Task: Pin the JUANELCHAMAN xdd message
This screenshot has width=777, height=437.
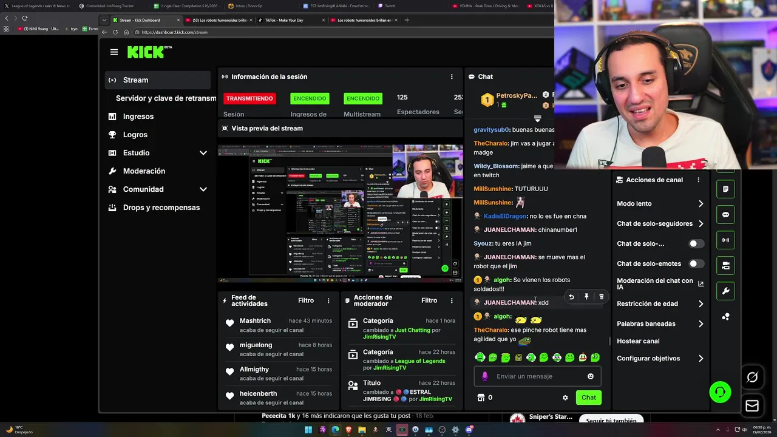Action: click(586, 297)
